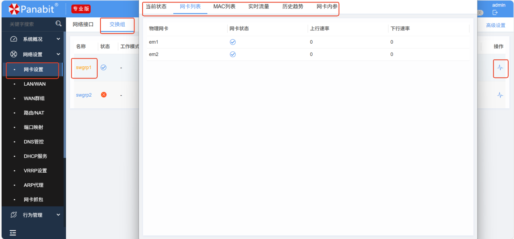Screen dimensions: 514x239
Task: Open the 历史趋势 tab
Action: click(292, 7)
